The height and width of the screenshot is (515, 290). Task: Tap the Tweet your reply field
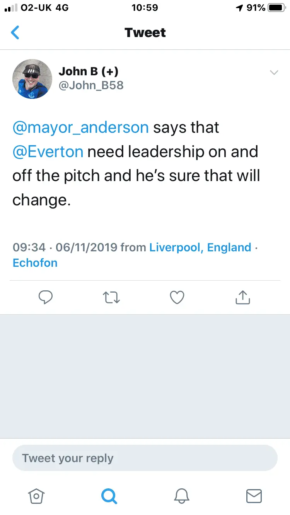[145, 458]
